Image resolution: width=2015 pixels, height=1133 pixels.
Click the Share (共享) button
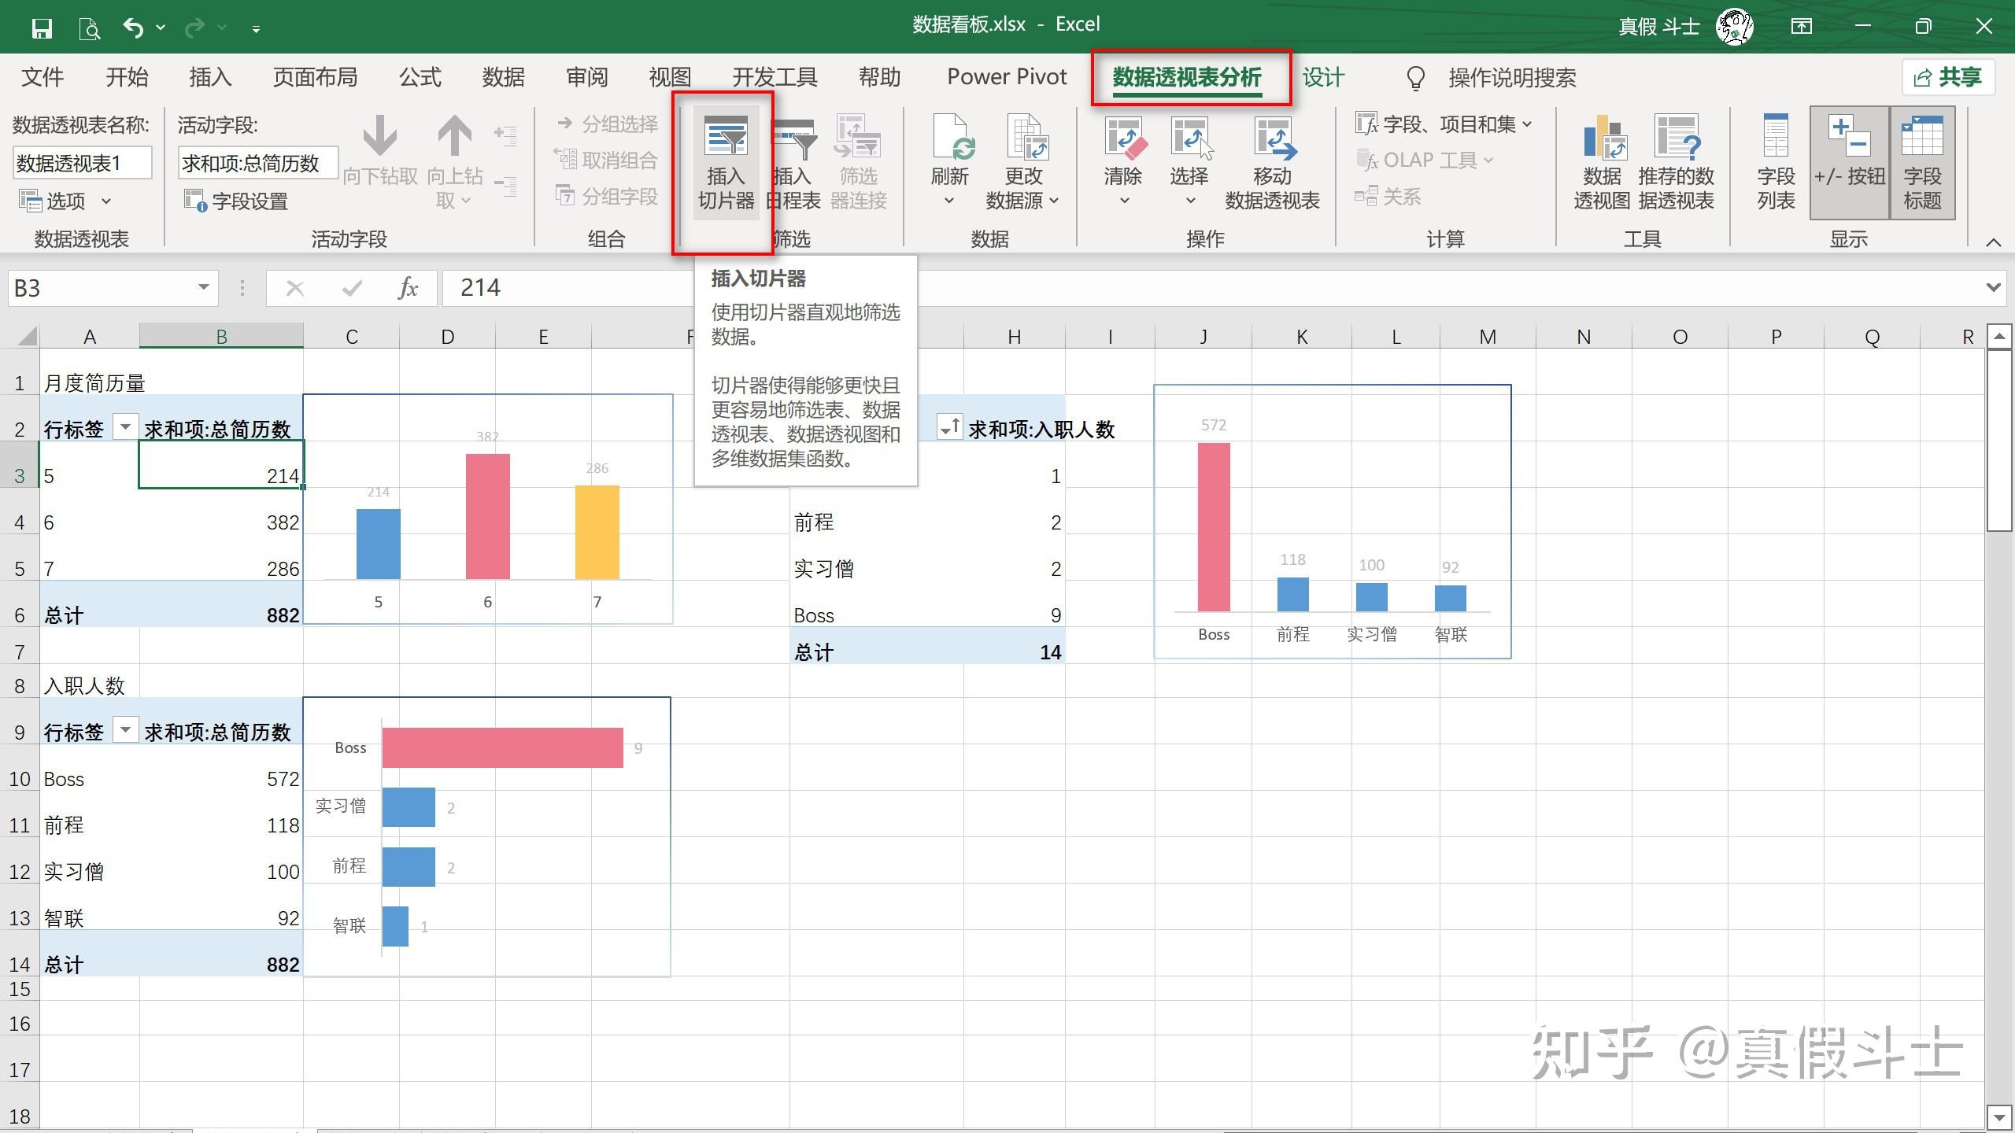tap(1947, 77)
